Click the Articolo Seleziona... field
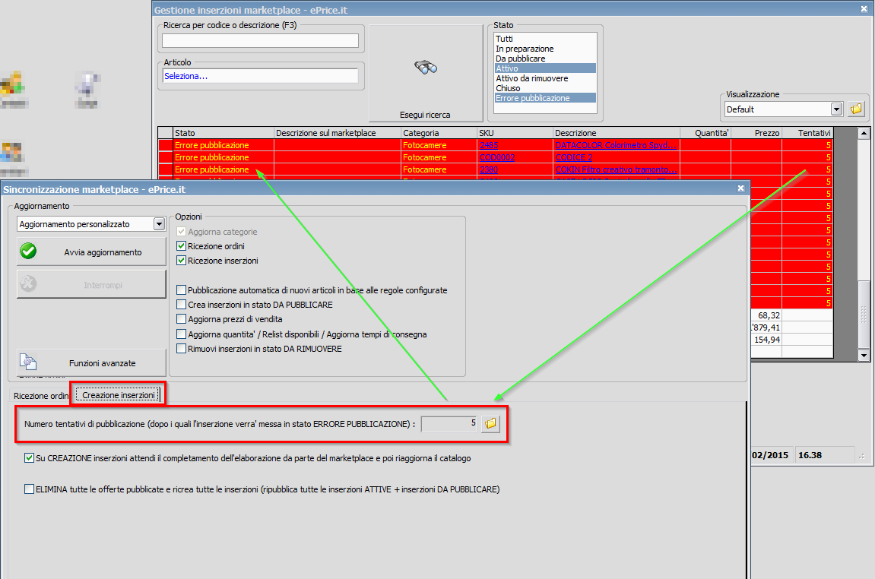The width and height of the screenshot is (875, 579). pos(260,76)
